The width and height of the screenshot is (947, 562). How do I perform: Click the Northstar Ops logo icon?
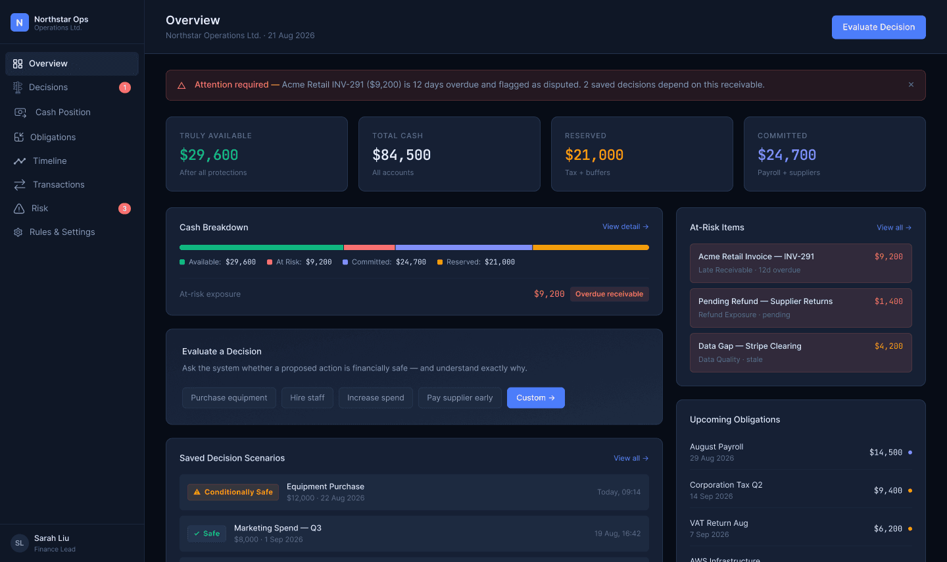pyautogui.click(x=20, y=22)
